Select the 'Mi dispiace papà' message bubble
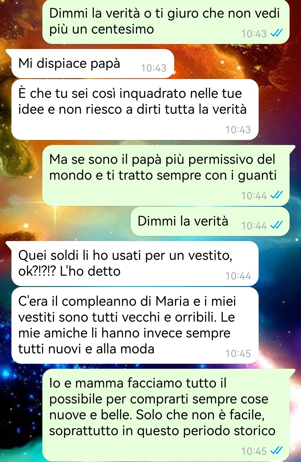301x462 pixels. pyautogui.click(x=93, y=64)
